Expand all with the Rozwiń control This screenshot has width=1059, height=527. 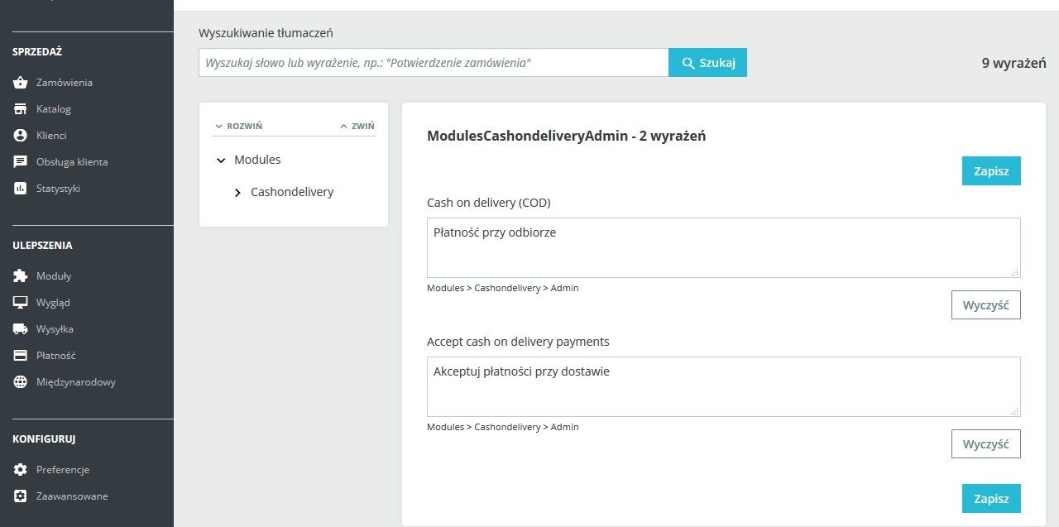tap(238, 127)
